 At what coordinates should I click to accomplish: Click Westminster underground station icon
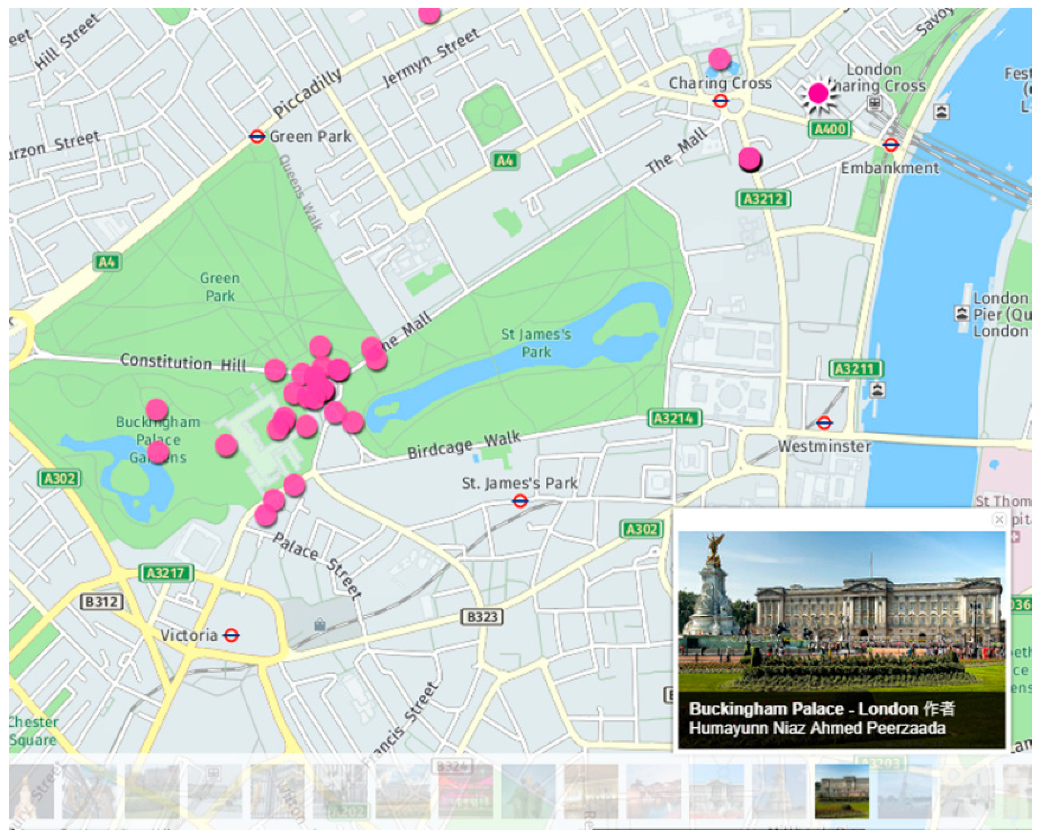[824, 423]
